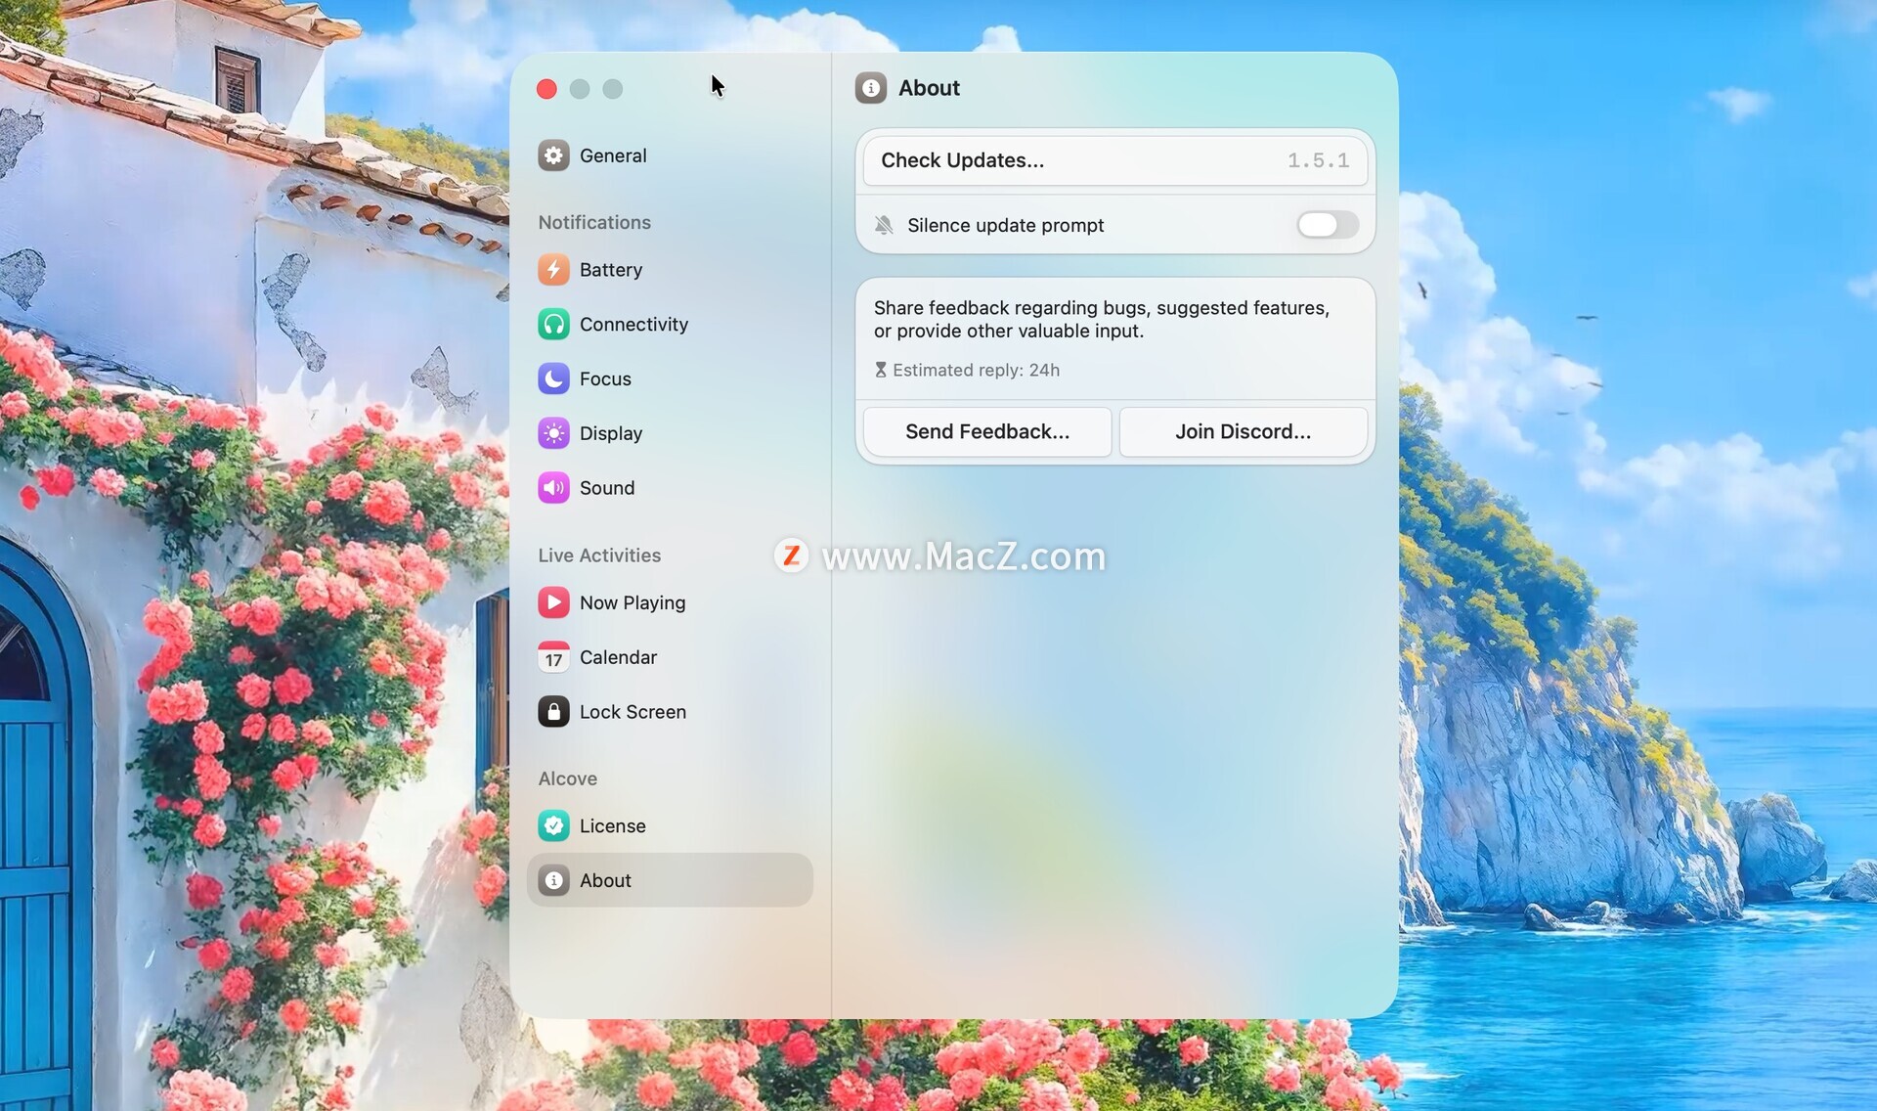Close the settings window with red button

546,89
